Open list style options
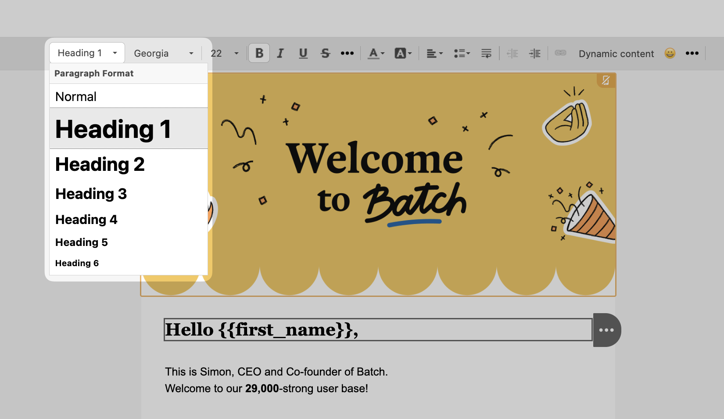The height and width of the screenshot is (419, 724). coord(462,53)
